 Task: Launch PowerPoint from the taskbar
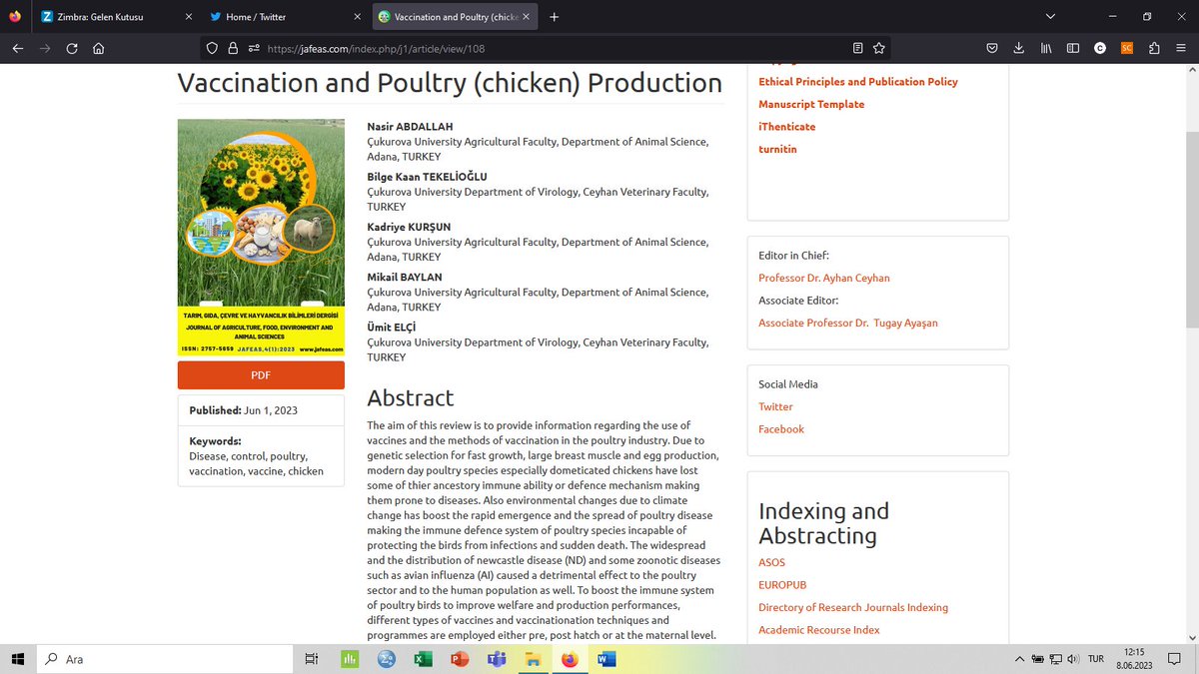point(460,659)
